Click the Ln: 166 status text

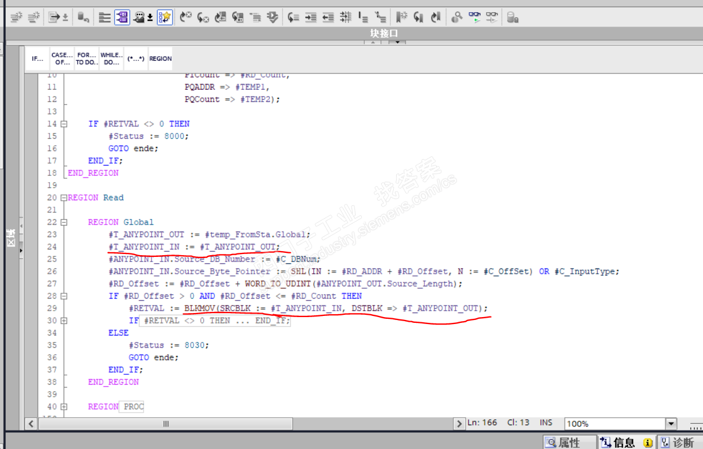pyautogui.click(x=482, y=423)
